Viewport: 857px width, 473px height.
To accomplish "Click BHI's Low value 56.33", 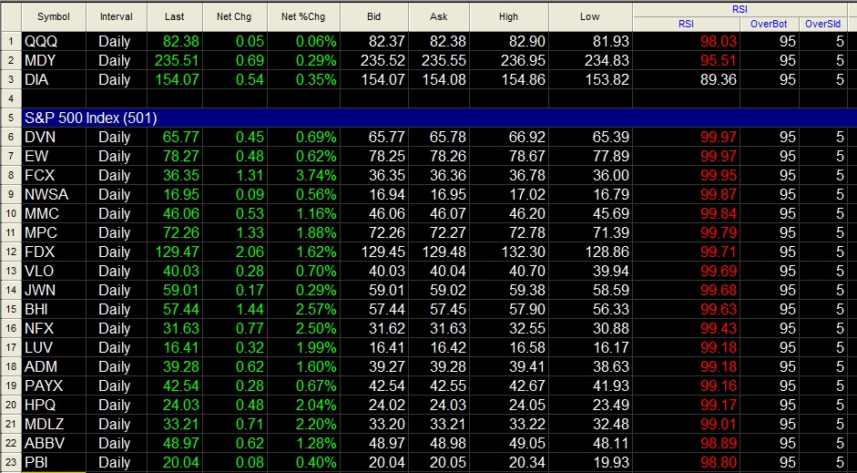I will [x=611, y=309].
